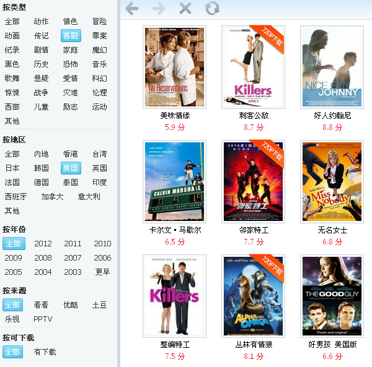Image resolution: width=372 pixels, height=367 pixels.
Task: Filter region by 内地
Action: click(41, 154)
